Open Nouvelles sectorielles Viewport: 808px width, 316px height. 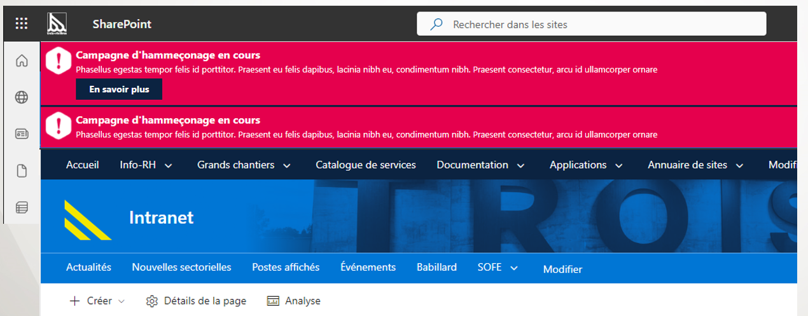(181, 267)
